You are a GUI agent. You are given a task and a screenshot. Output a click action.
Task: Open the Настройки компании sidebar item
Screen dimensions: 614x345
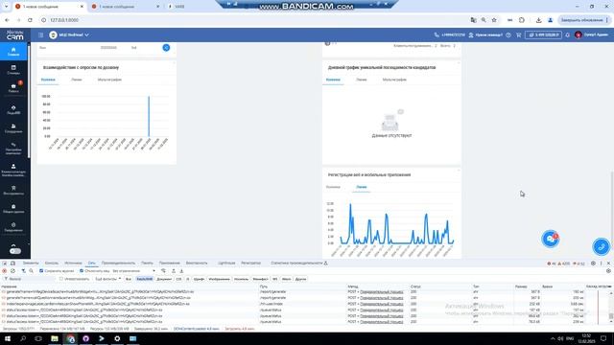pos(13,149)
